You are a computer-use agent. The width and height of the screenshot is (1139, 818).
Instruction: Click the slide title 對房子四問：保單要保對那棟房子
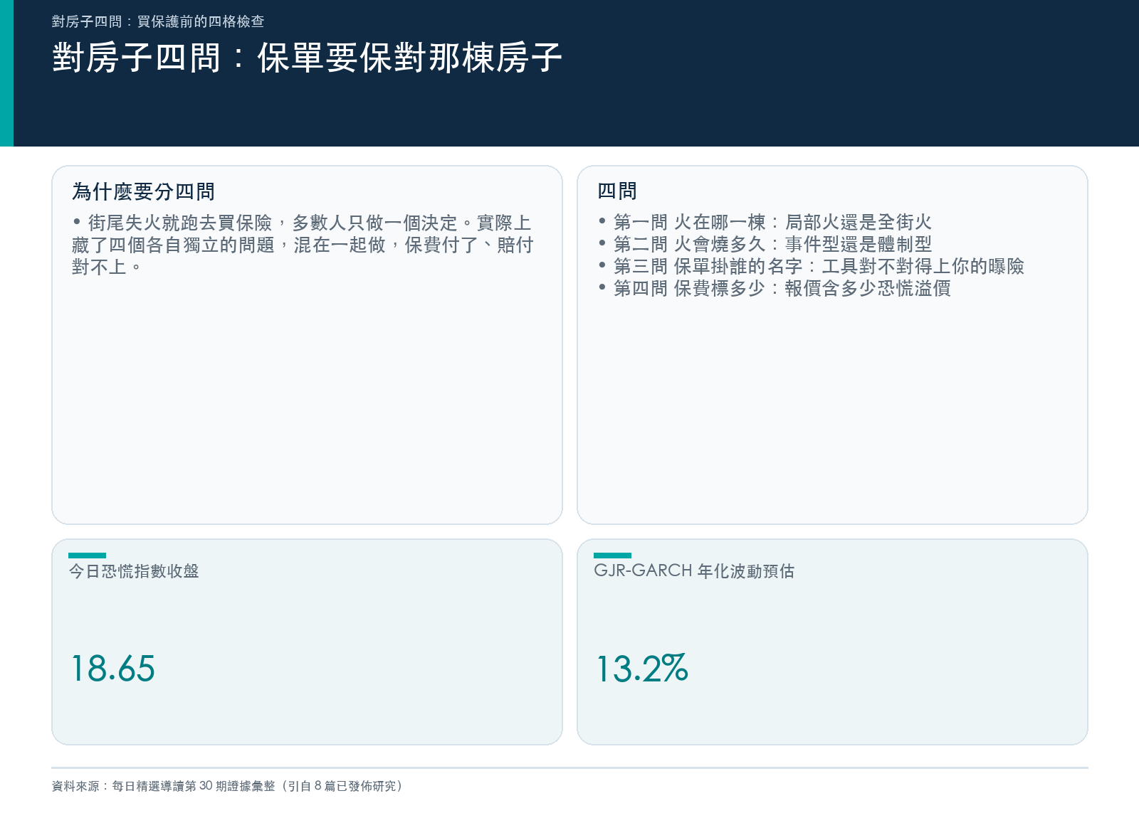(x=307, y=58)
